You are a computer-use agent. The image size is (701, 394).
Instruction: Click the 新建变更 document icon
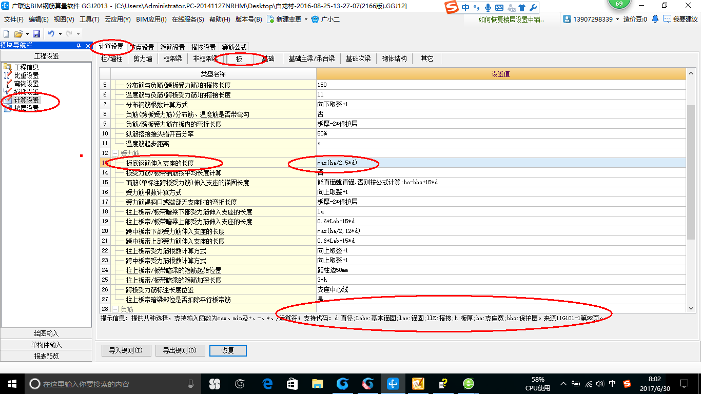(x=270, y=19)
